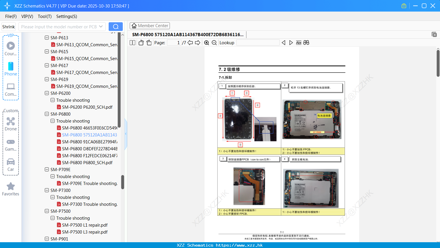Collapse the SM-P6800 tree node
Image resolution: width=440 pixels, height=248 pixels.
pos(47,114)
